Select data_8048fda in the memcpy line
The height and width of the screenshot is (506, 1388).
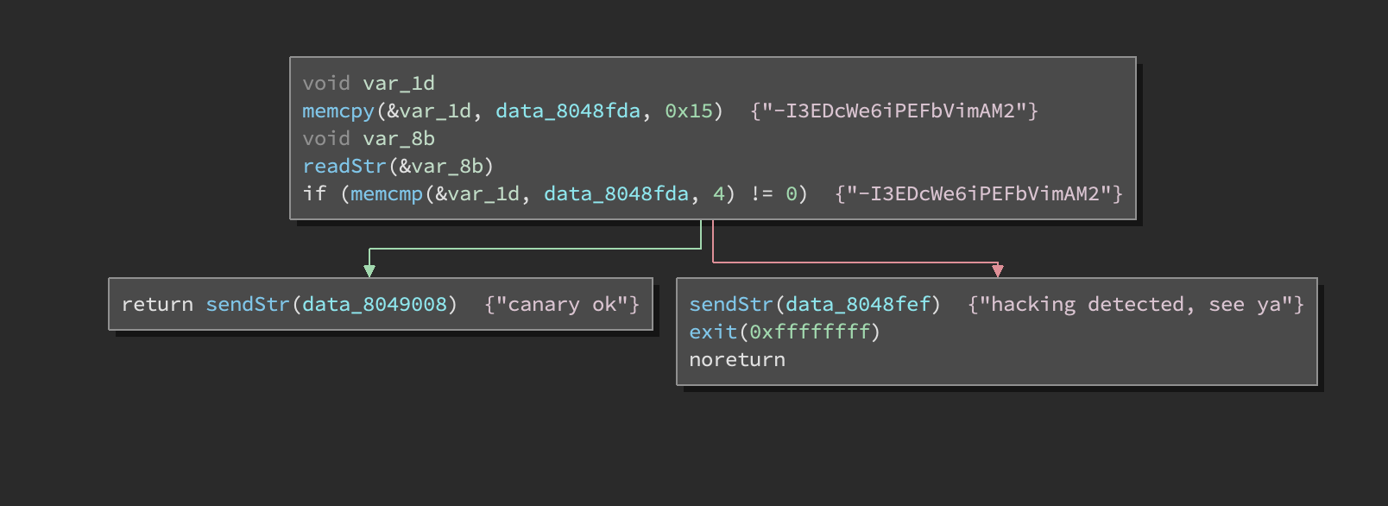567,111
